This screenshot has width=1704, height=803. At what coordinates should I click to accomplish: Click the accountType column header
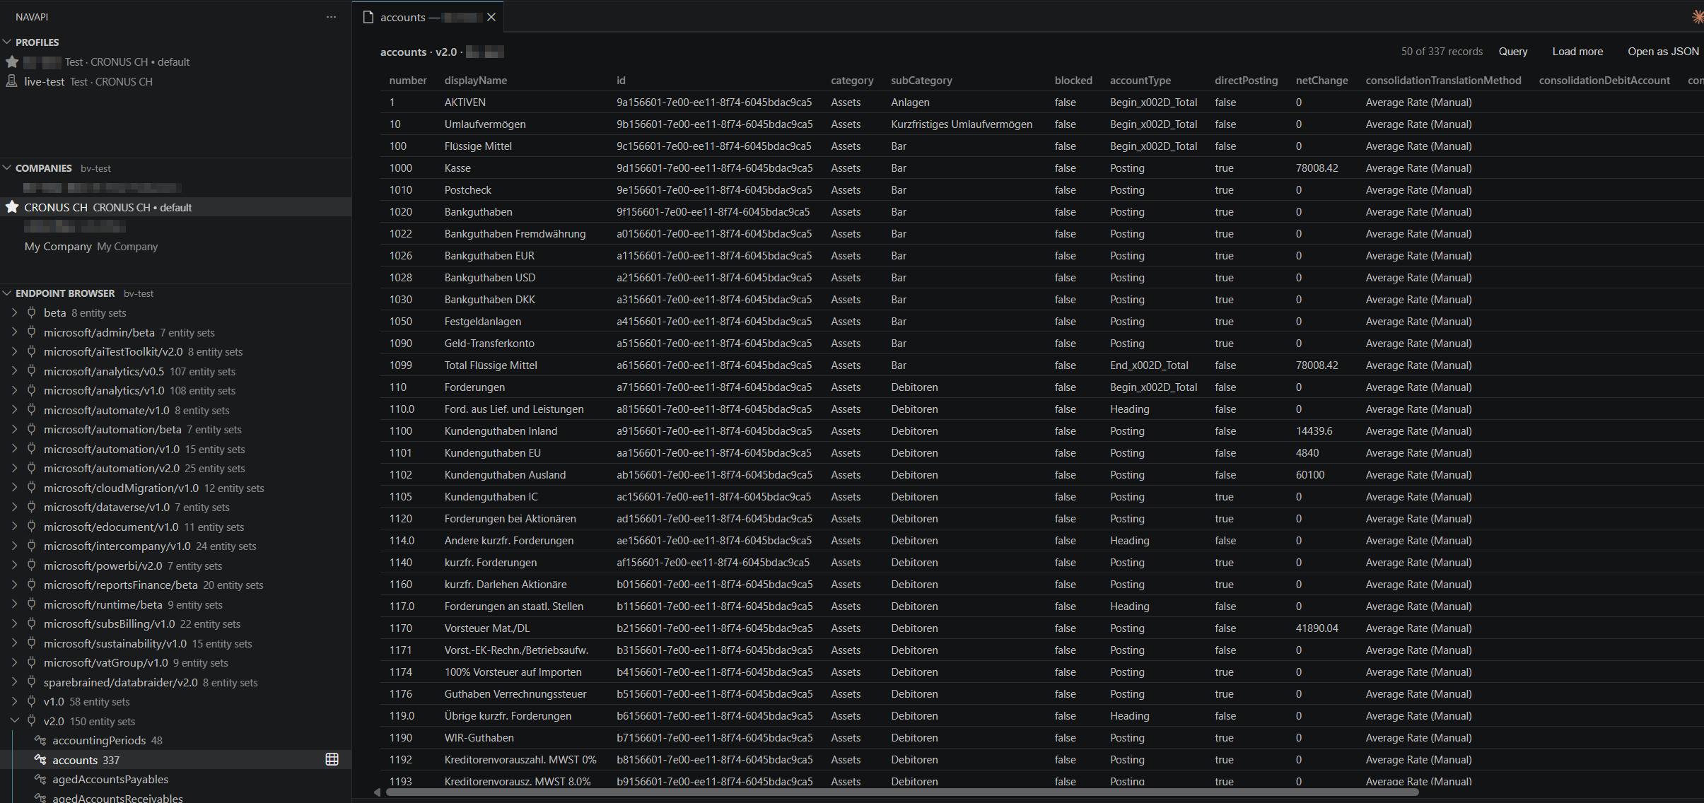point(1140,80)
